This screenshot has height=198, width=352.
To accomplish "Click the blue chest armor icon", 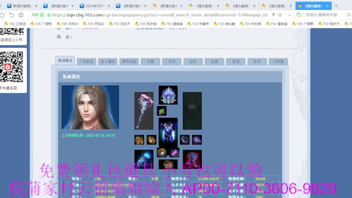I will 168,132.
